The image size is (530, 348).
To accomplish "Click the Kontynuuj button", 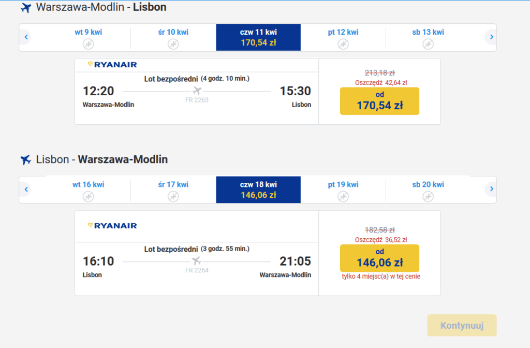I will tap(462, 325).
